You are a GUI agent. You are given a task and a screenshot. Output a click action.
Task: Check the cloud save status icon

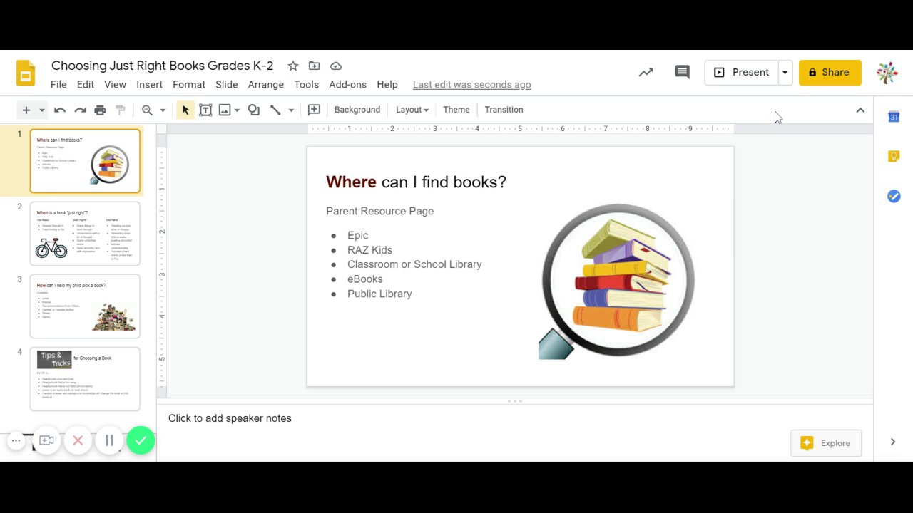click(x=336, y=66)
